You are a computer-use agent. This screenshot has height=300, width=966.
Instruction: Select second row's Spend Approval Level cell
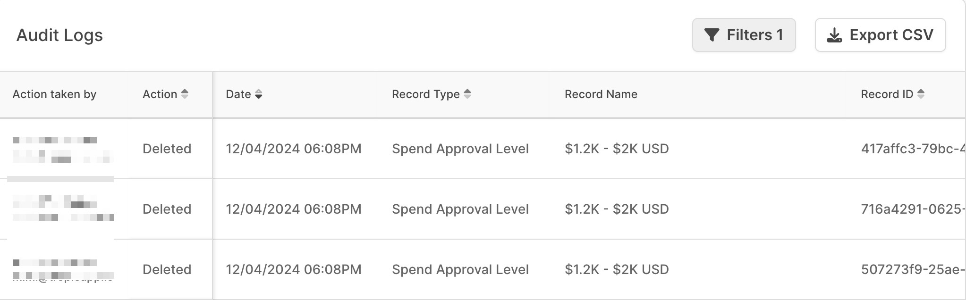pos(460,209)
